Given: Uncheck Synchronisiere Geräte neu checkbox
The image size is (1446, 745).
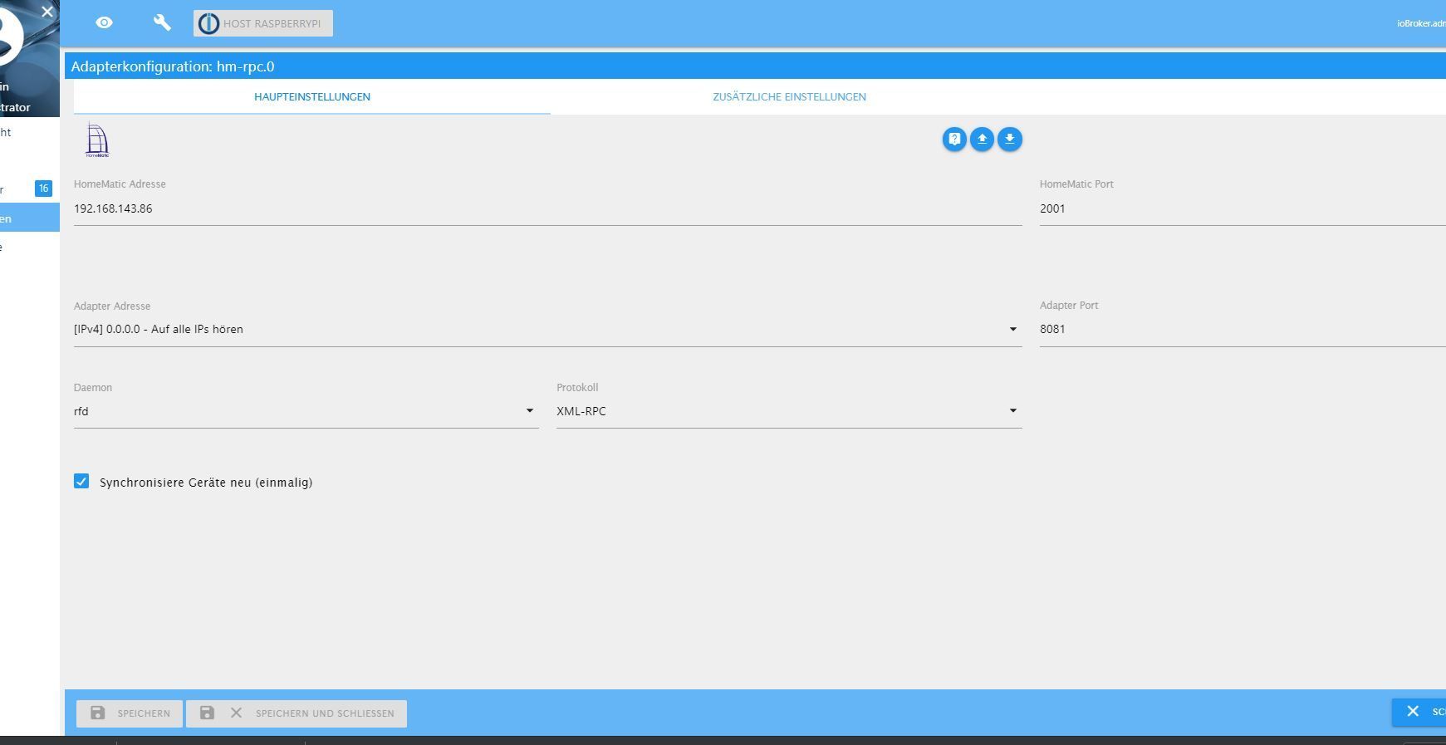Looking at the screenshot, I should tap(81, 482).
